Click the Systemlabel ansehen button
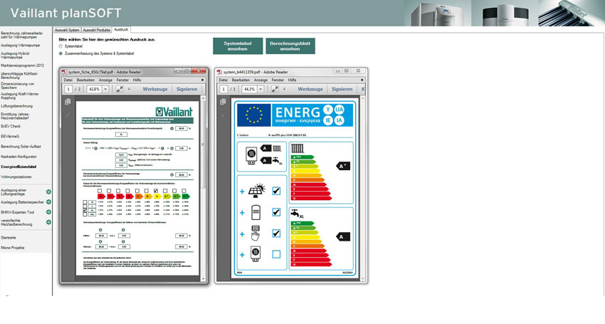This screenshot has height=324, width=605. click(238, 46)
